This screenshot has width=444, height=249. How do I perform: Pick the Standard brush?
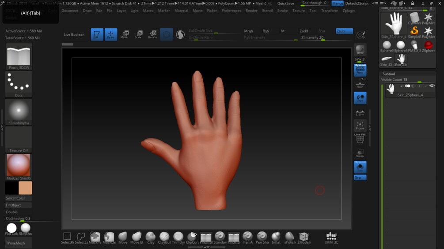point(220,238)
